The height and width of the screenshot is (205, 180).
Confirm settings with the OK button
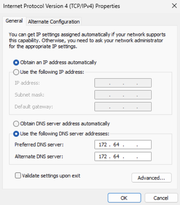(124, 198)
